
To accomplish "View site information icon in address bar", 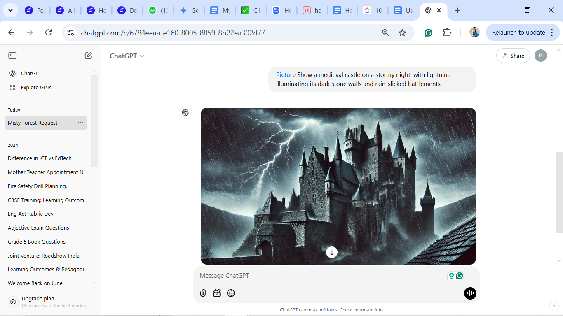I will 71,33.
